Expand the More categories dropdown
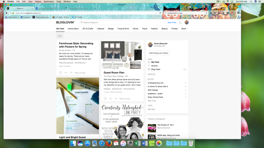Viewport: 264px width, 148px height. pos(184,29)
